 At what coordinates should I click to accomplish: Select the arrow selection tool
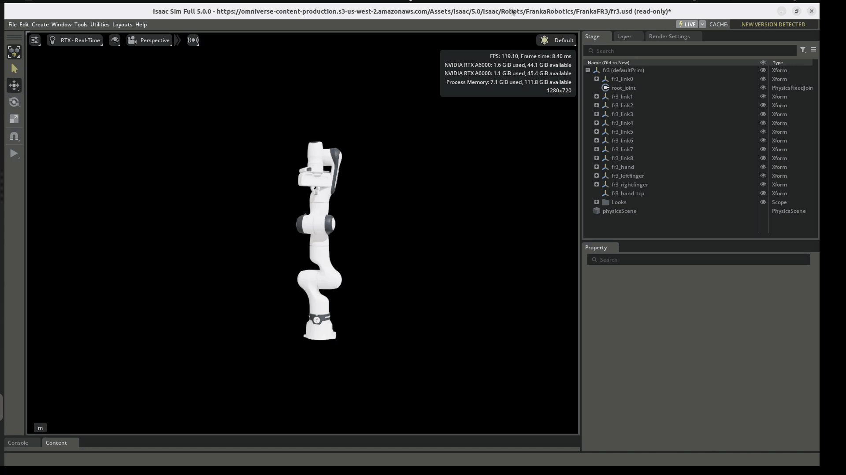tap(14, 69)
